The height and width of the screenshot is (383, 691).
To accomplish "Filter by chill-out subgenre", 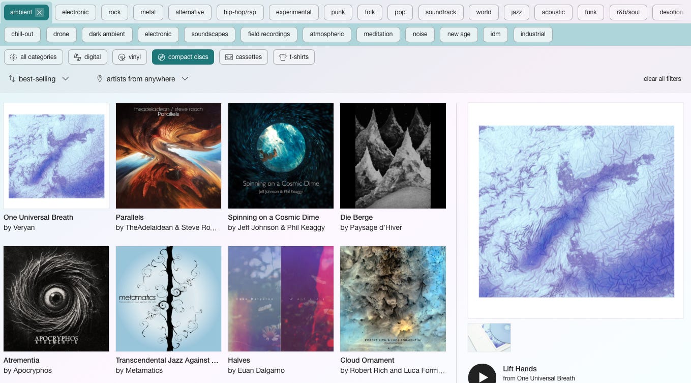I will (x=22, y=34).
